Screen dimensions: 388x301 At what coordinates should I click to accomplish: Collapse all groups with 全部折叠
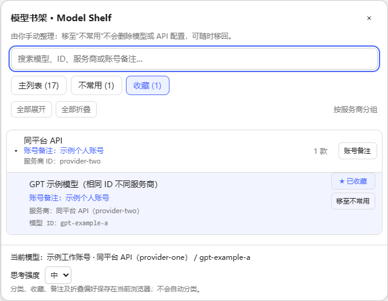click(x=76, y=109)
